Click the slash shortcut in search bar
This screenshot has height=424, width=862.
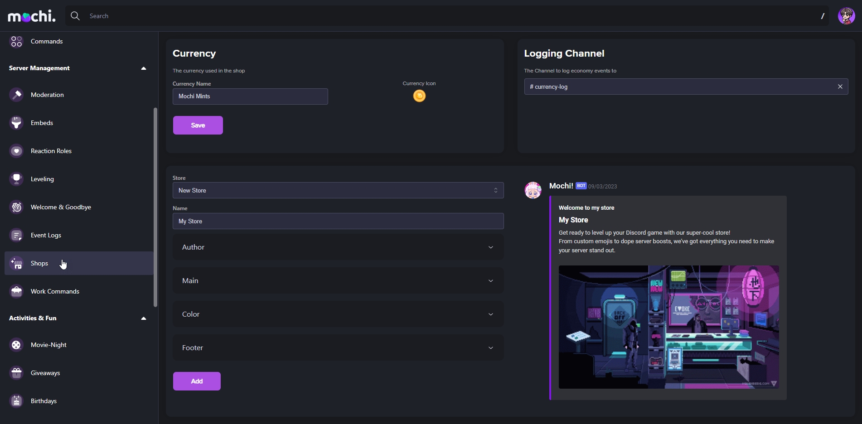(x=823, y=16)
